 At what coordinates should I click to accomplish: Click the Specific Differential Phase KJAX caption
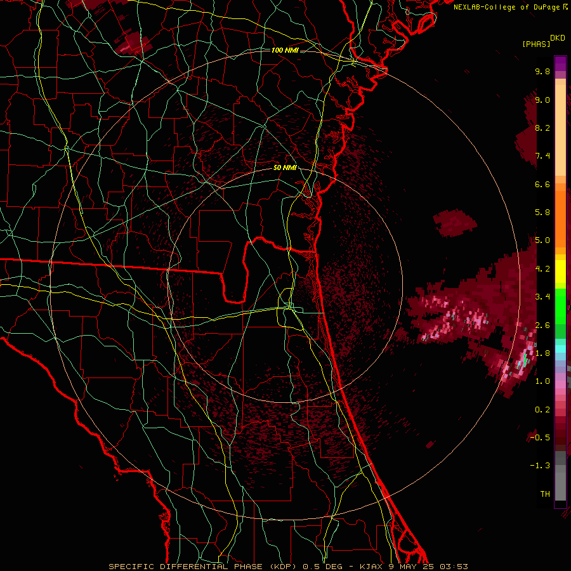click(x=289, y=567)
